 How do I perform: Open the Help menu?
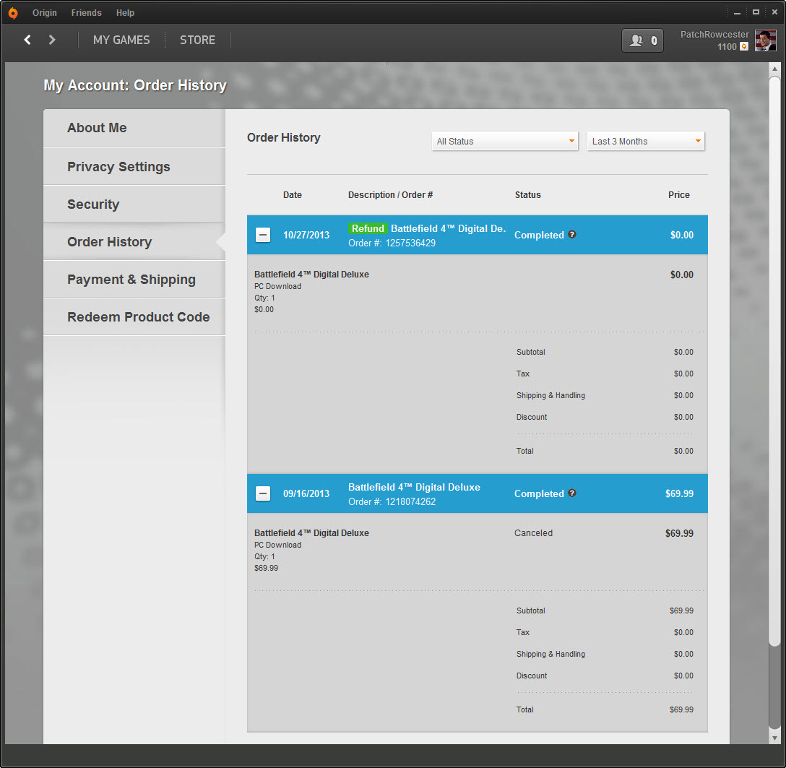tap(125, 13)
